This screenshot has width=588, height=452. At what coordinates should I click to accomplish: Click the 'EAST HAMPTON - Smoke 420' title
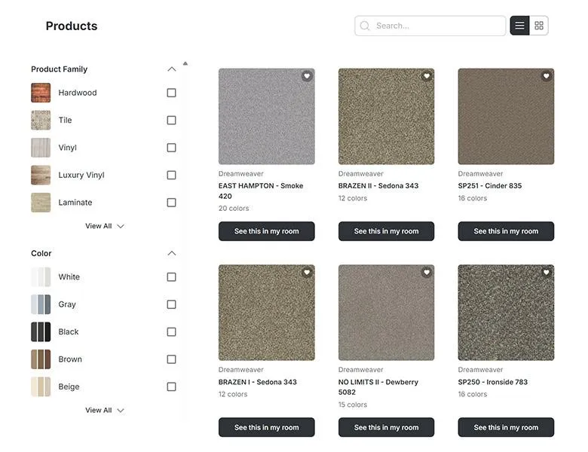click(261, 191)
